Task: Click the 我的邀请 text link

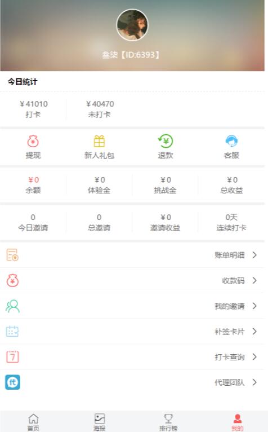Action: pyautogui.click(x=230, y=306)
